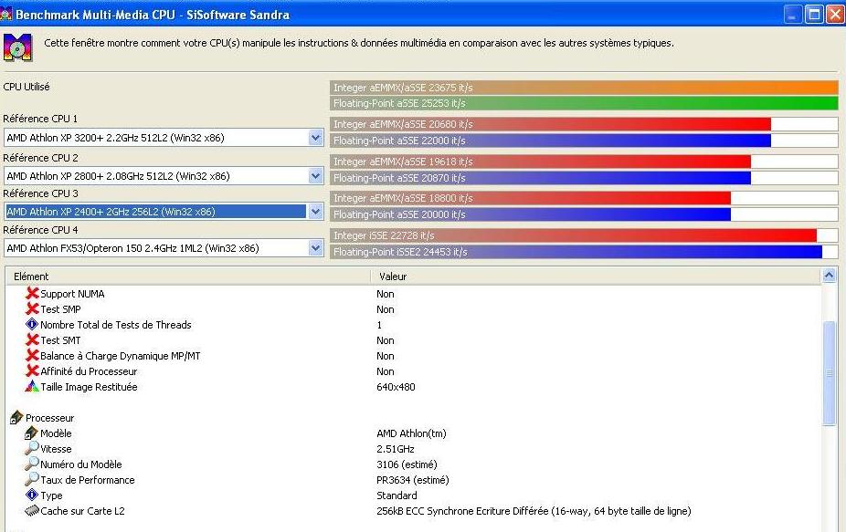Click the red X icon beside Affinité du Processeur
The height and width of the screenshot is (532, 846).
[x=32, y=371]
